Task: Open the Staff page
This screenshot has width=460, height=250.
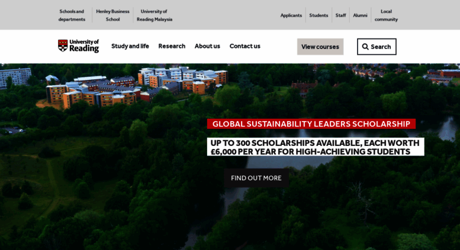Action: [340, 15]
